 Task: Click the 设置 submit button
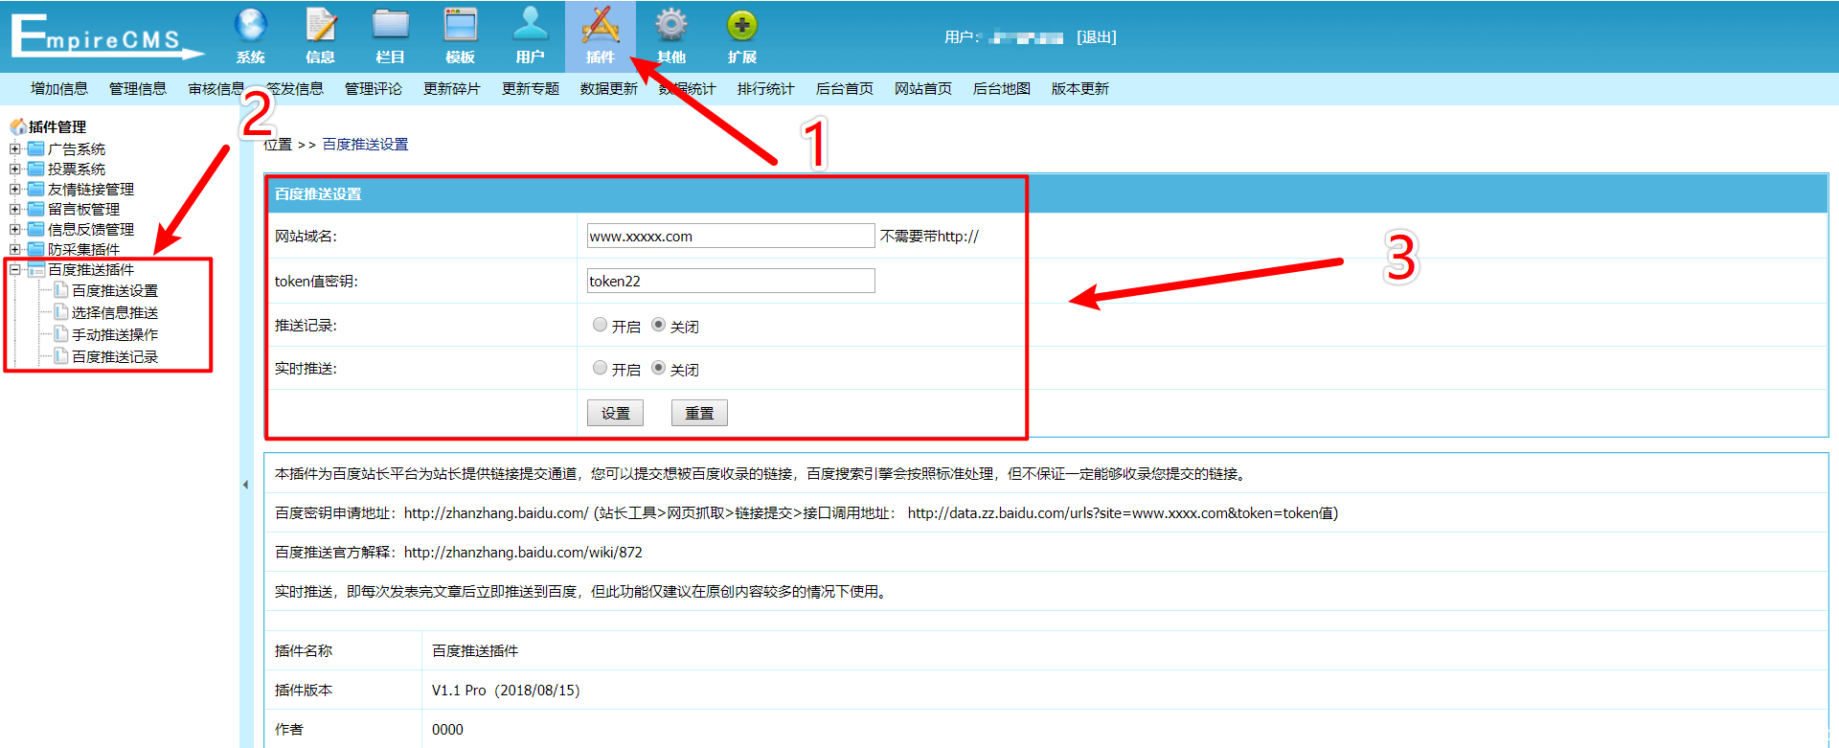(x=615, y=413)
